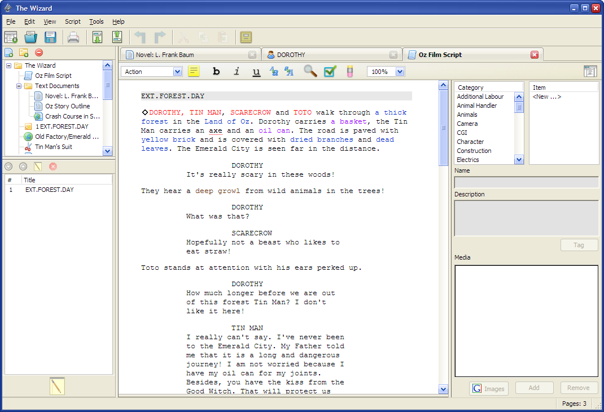604x412 pixels.
Task: Move scene up with the up-arrow circle icon
Action: tap(23, 166)
